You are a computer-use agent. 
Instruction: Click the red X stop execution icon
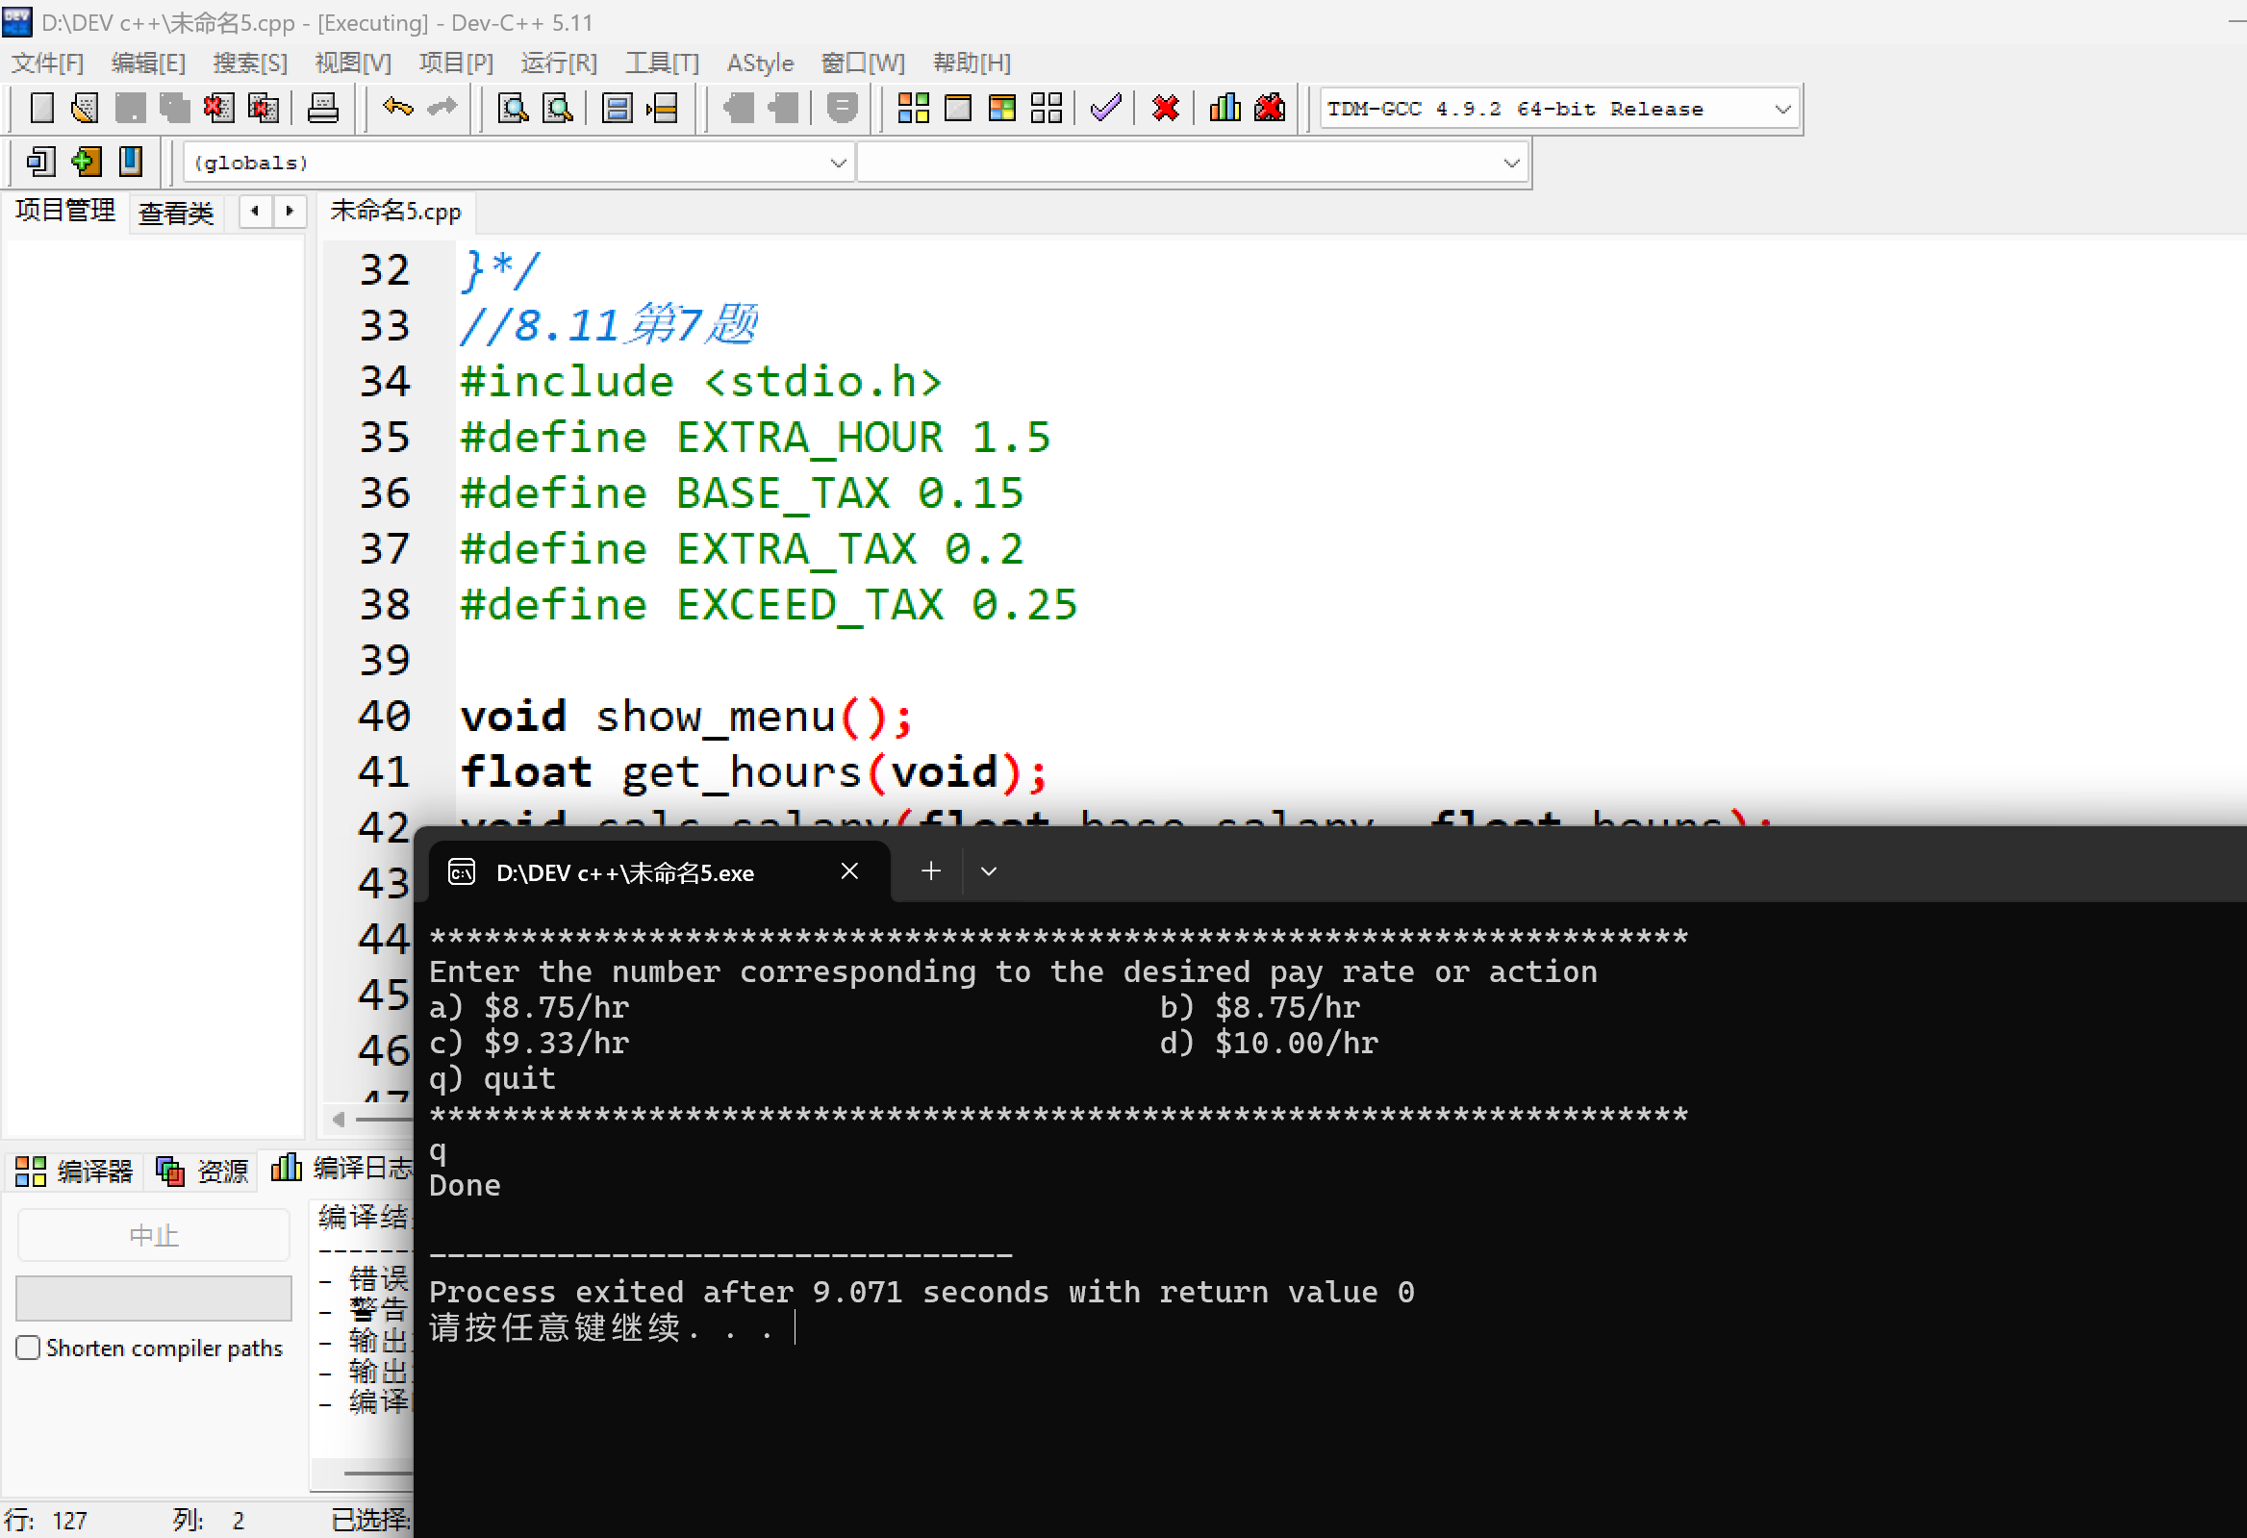point(1166,108)
